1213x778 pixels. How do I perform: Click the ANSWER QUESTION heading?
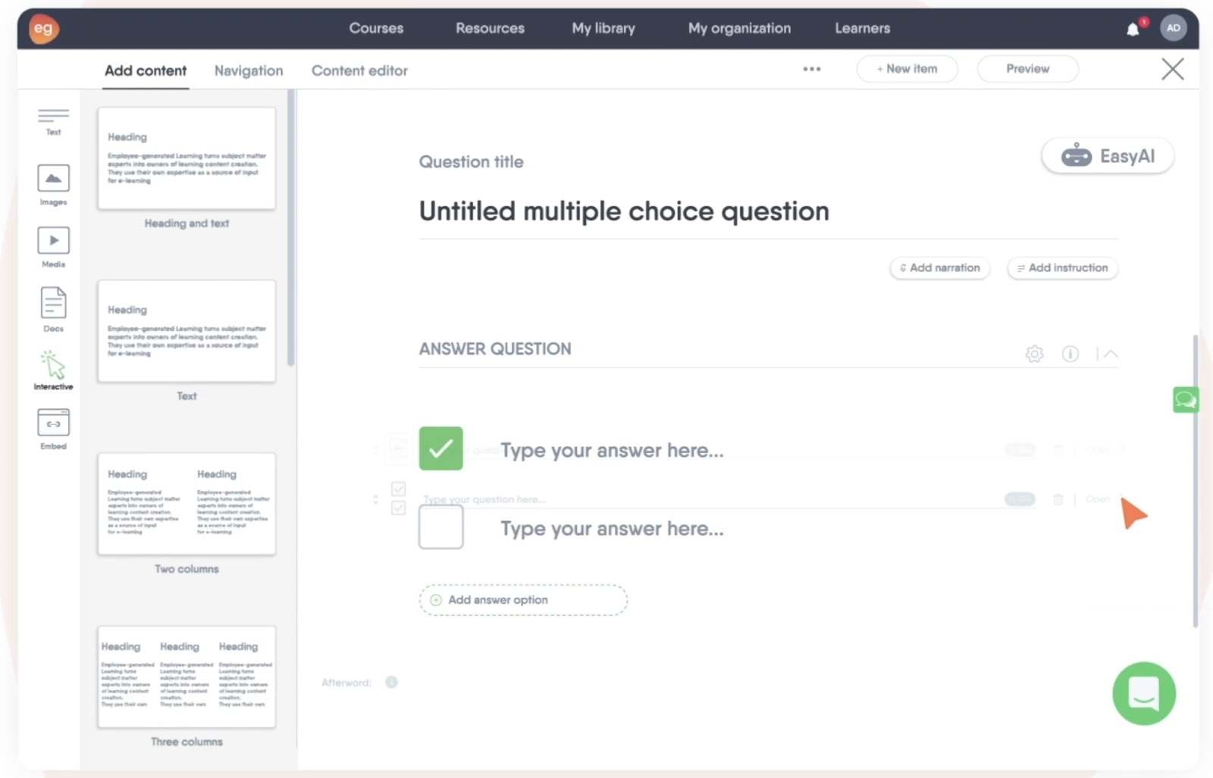[x=495, y=348]
